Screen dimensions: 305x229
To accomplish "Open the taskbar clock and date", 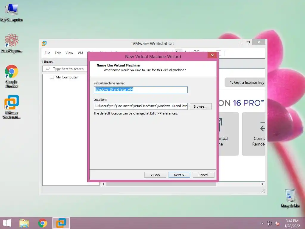I will (292, 223).
